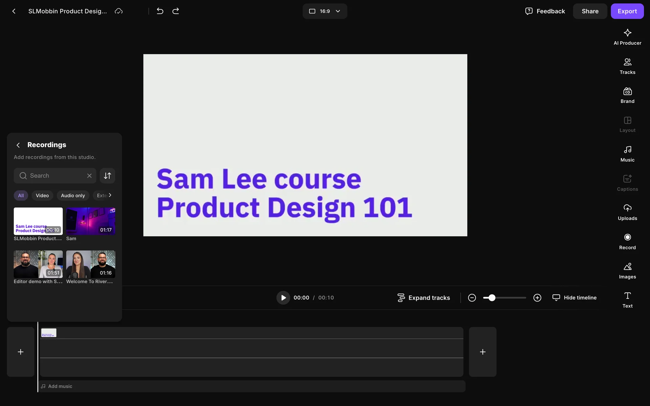The width and height of the screenshot is (650, 406).
Task: Toggle recordings sort order button
Action: pos(107,176)
